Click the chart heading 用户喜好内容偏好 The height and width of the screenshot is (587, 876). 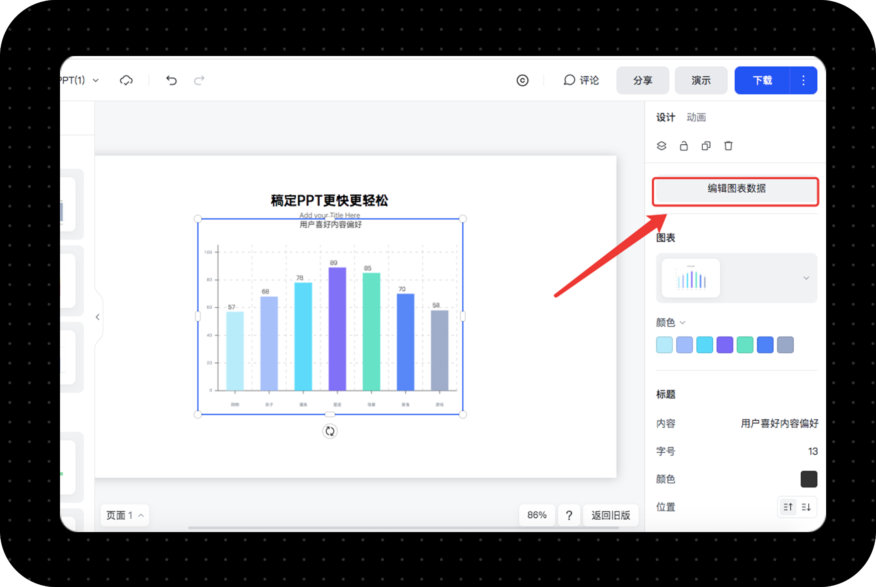click(331, 224)
